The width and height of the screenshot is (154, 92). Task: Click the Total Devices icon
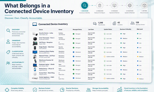[x=95, y=24]
